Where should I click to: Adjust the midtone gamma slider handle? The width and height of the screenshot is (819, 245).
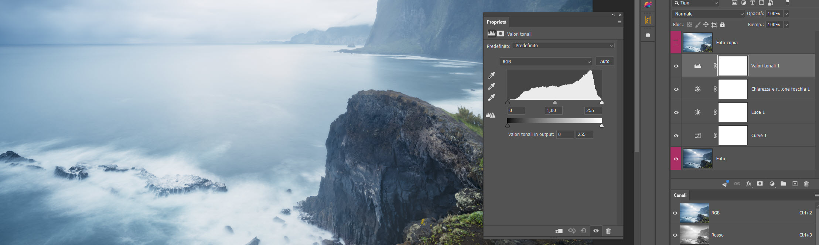tap(554, 102)
